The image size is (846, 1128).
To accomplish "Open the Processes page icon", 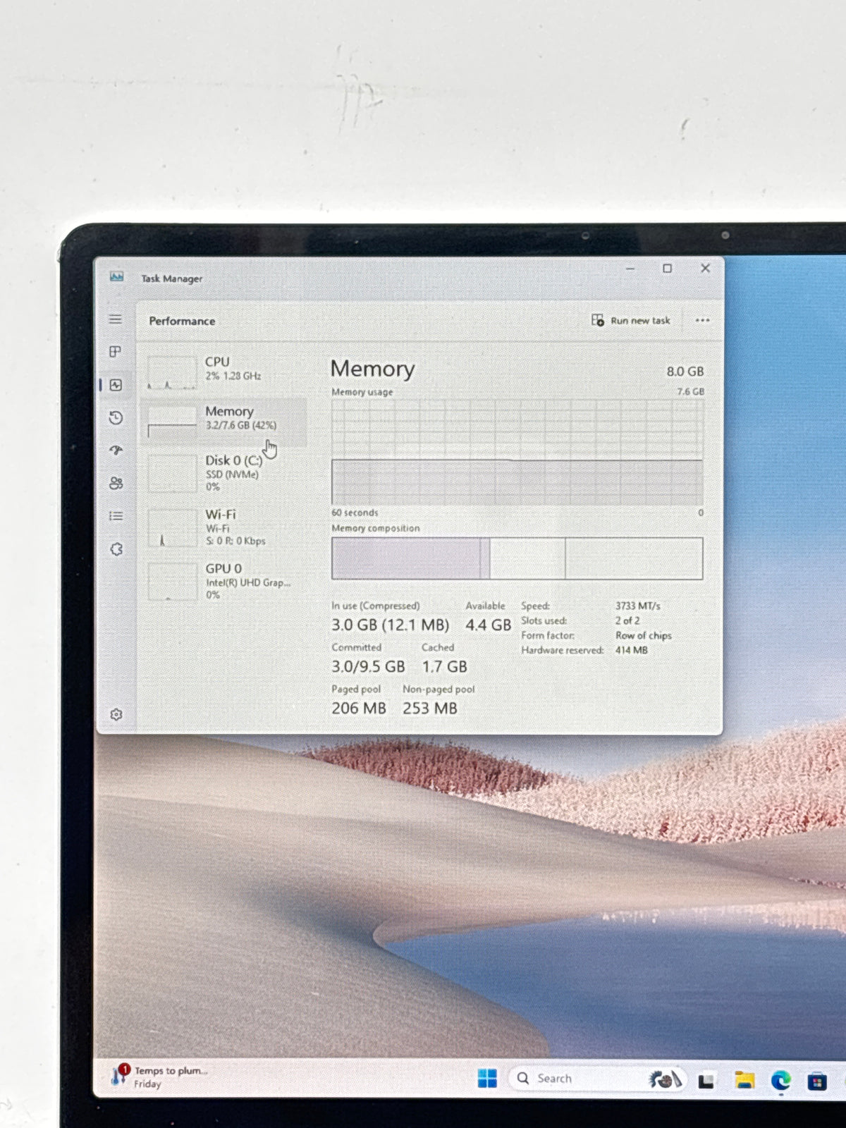I will tap(116, 352).
